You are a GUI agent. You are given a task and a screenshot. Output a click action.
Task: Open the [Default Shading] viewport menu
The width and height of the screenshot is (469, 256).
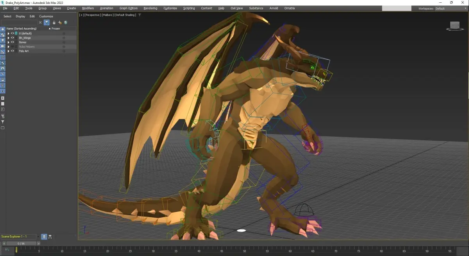coord(125,15)
